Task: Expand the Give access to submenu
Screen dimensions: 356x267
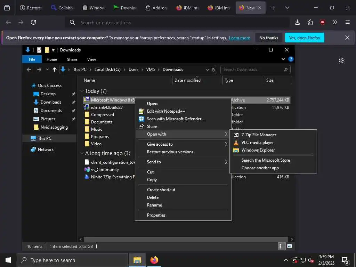Action: [x=226, y=144]
